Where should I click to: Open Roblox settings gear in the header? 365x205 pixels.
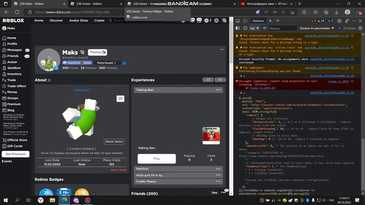click(x=216, y=20)
